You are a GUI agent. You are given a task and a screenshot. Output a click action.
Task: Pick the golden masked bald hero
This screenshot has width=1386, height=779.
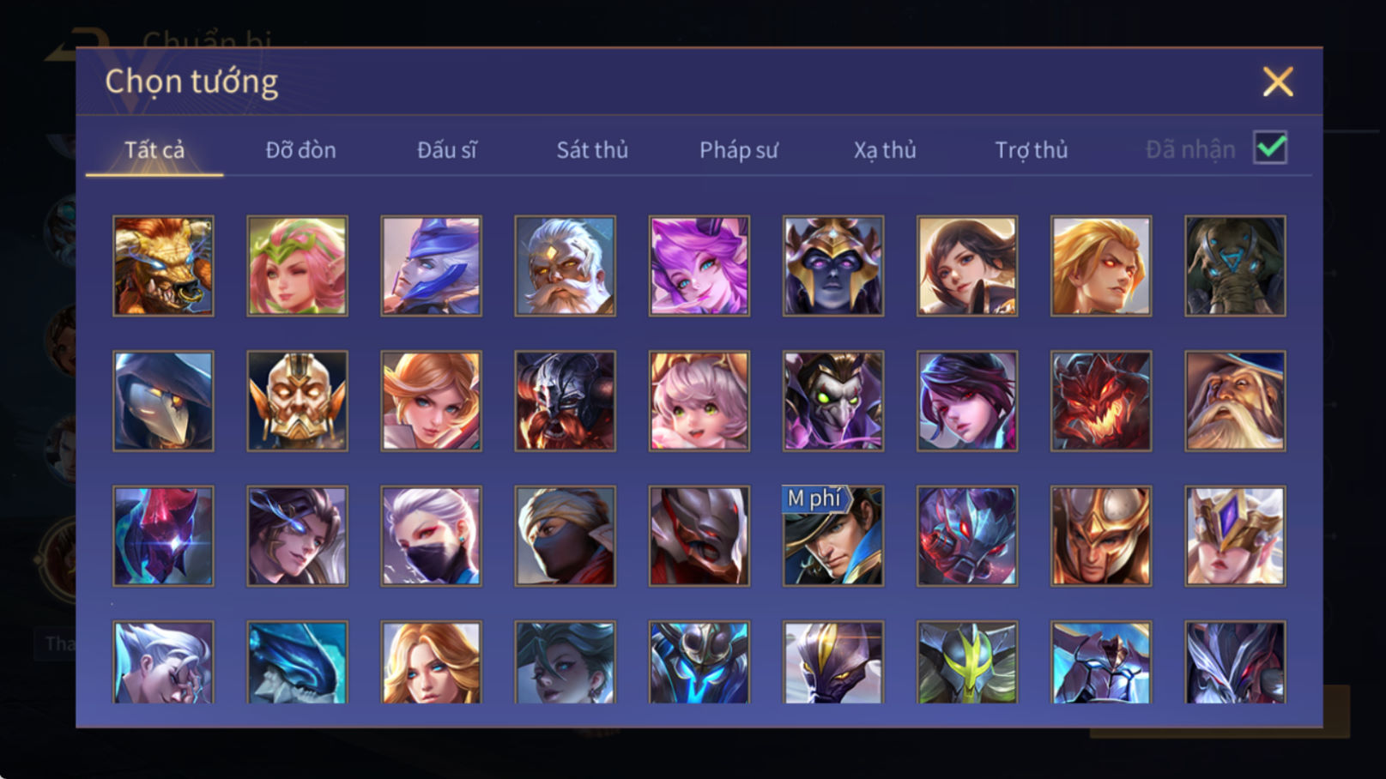point(297,401)
